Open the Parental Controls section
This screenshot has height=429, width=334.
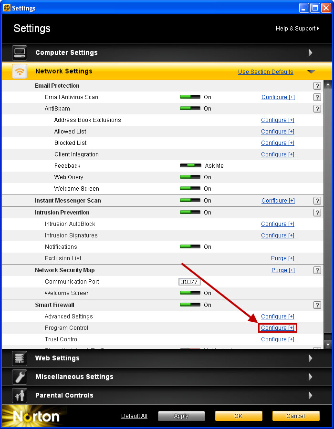167,395
